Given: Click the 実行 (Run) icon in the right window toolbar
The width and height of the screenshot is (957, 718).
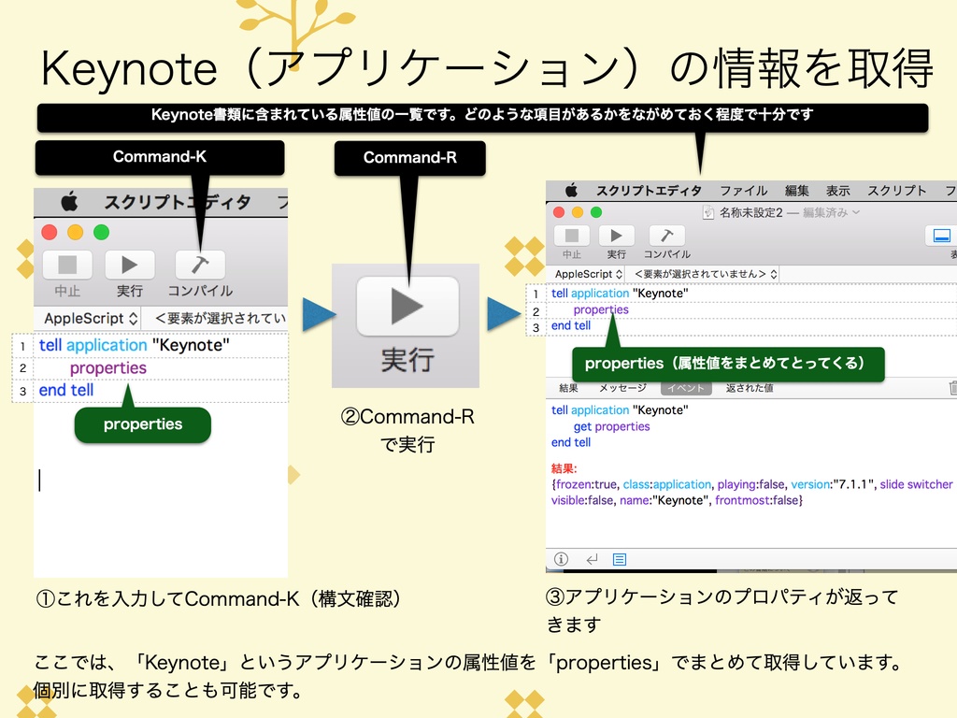Looking at the screenshot, I should point(616,236).
